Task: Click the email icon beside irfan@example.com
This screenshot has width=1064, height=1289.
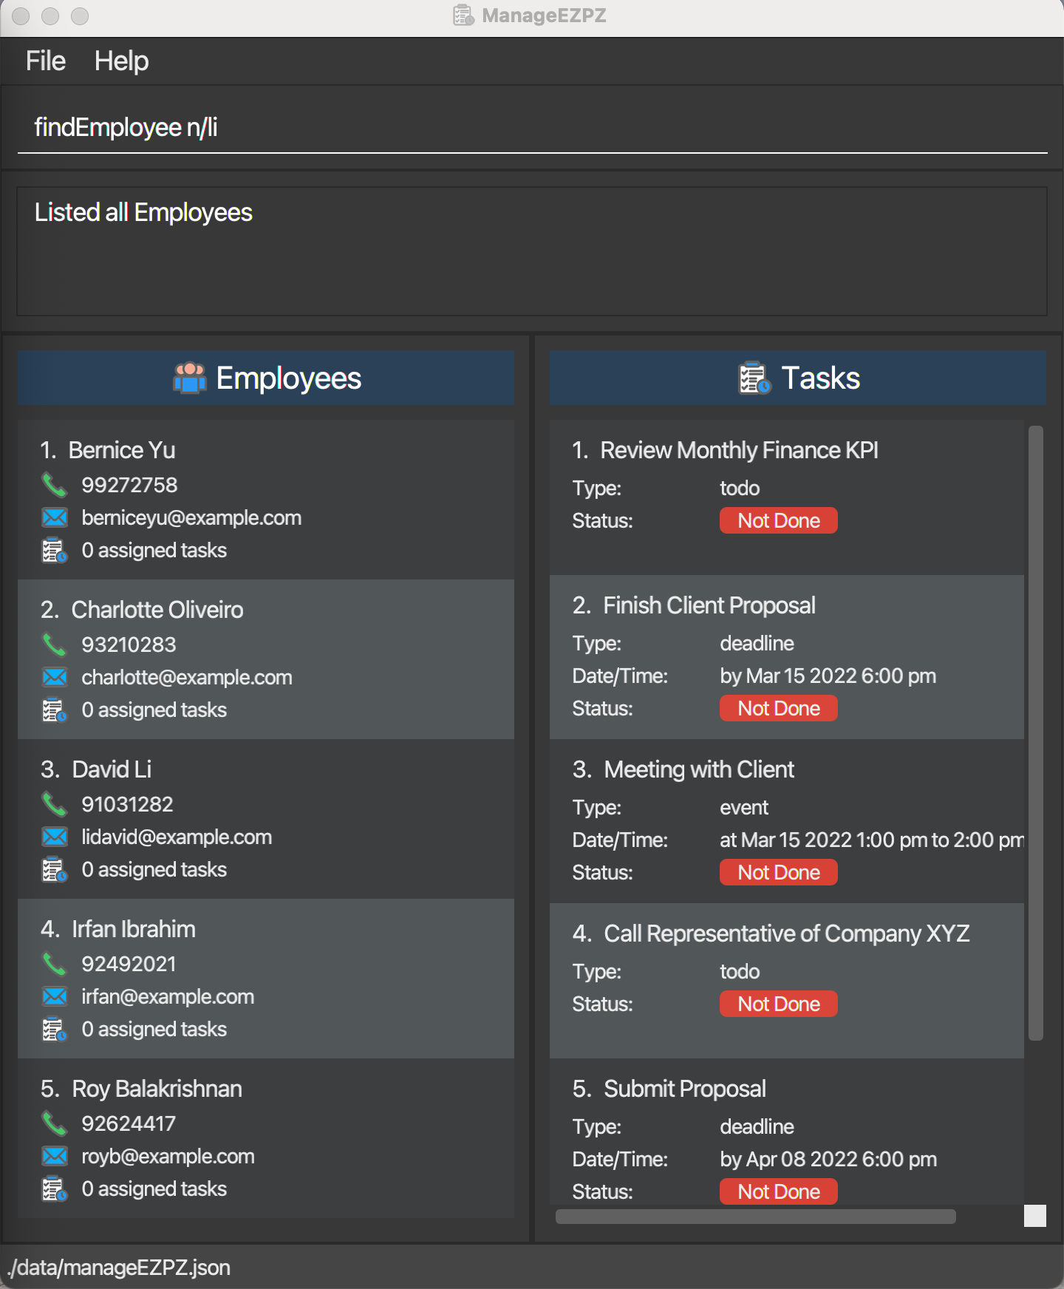Action: (55, 996)
